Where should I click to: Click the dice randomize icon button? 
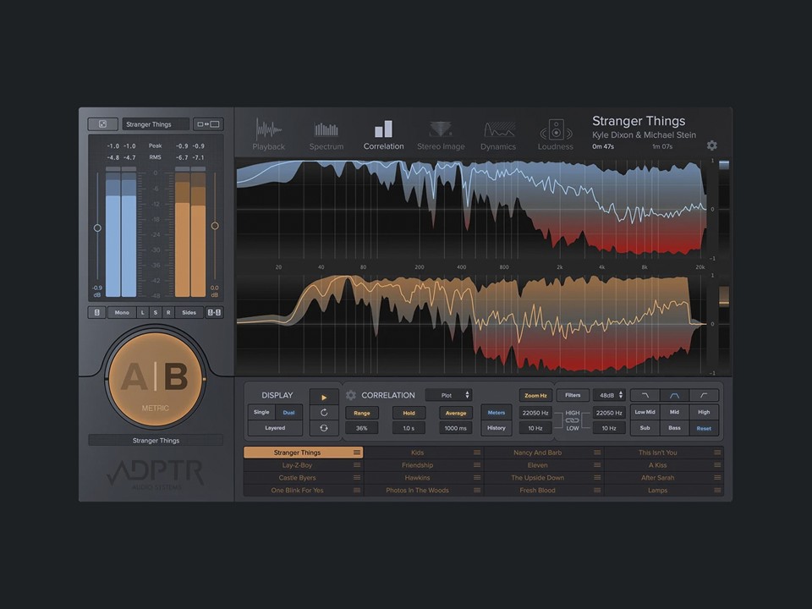[103, 124]
